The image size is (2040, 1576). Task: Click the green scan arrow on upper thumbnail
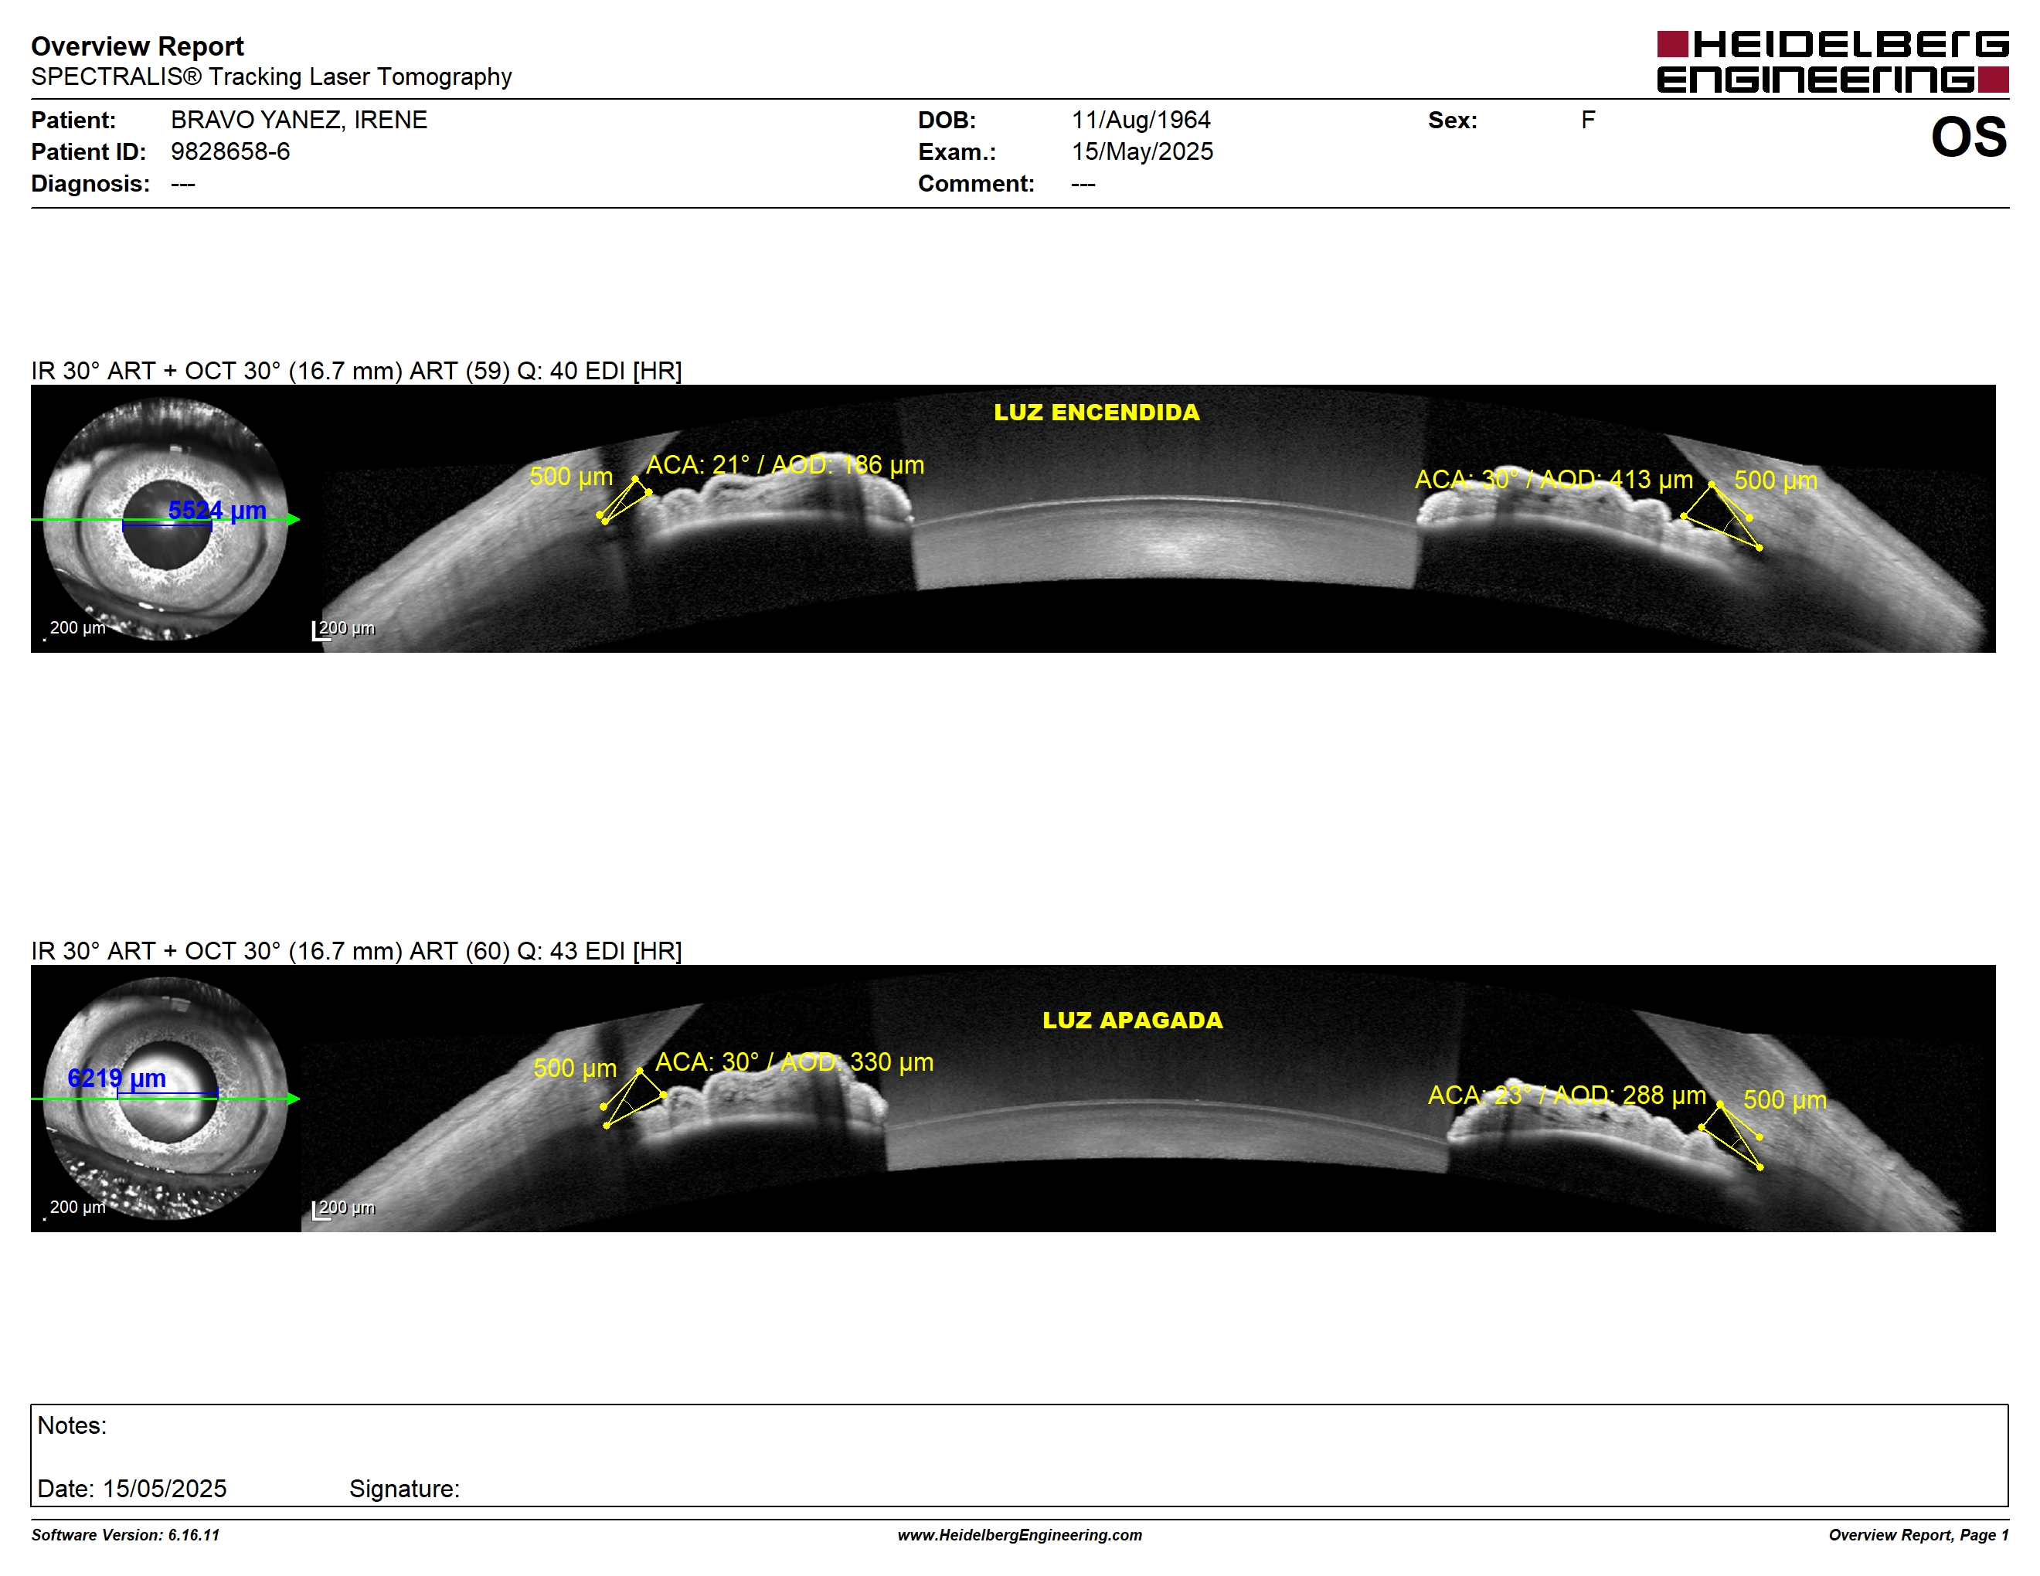(165, 519)
